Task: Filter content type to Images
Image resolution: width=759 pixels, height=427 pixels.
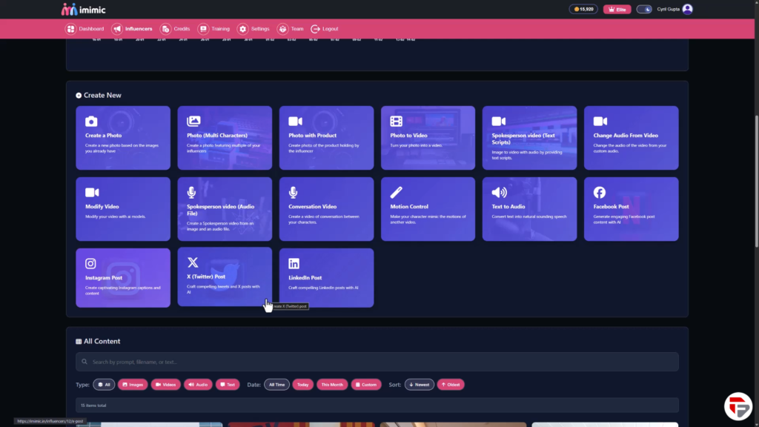Action: tap(133, 385)
